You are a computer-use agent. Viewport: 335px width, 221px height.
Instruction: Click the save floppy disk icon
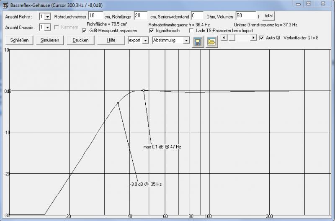pos(198,41)
